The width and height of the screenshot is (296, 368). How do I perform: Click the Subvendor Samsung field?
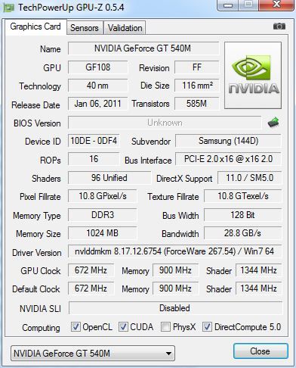pyautogui.click(x=228, y=141)
